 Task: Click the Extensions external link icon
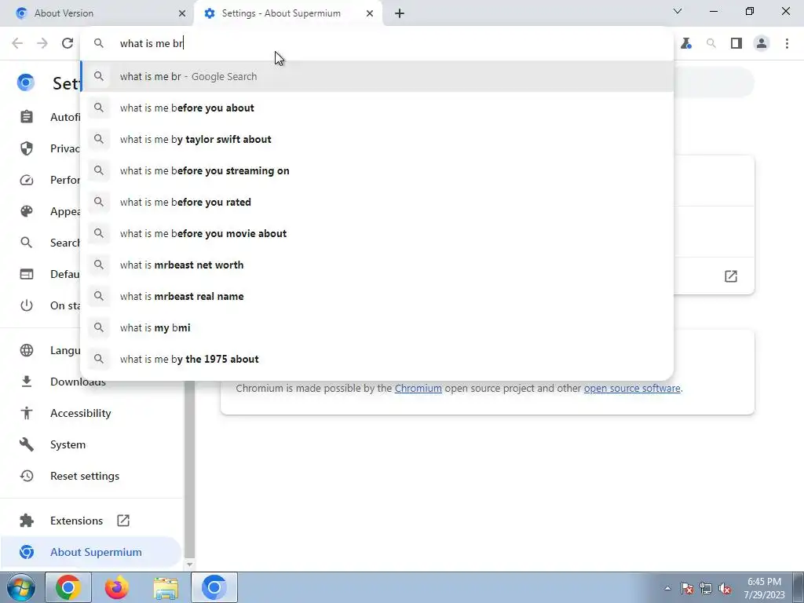123,521
